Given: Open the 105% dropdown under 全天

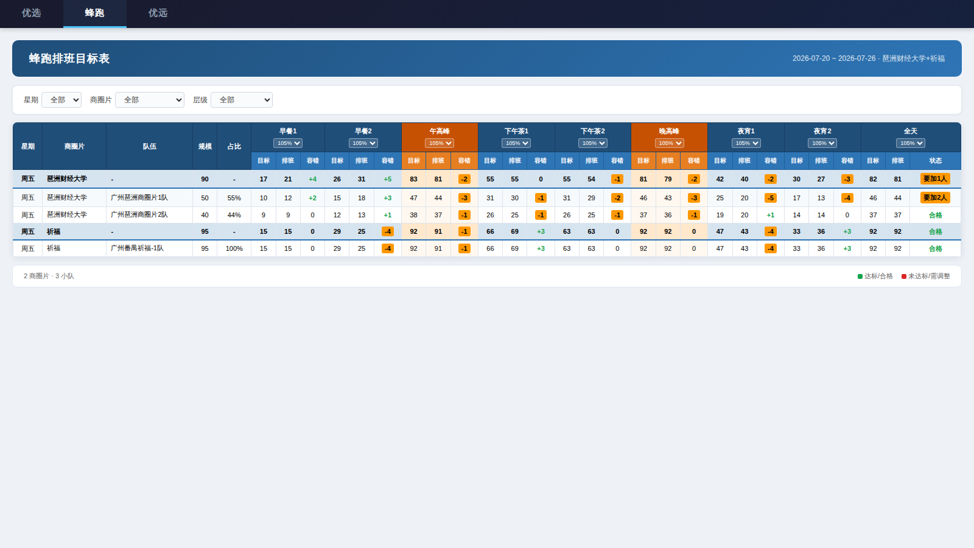Looking at the screenshot, I should 911,143.
